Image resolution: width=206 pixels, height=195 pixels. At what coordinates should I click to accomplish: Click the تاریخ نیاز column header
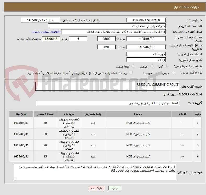point(21,114)
